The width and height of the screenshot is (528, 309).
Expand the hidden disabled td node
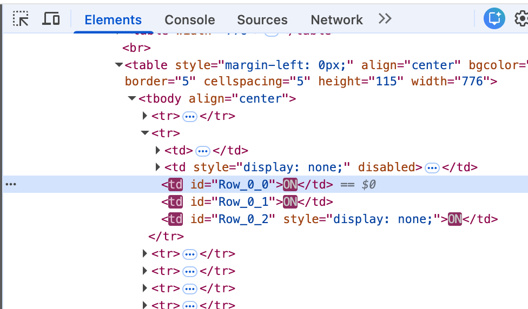(x=158, y=167)
